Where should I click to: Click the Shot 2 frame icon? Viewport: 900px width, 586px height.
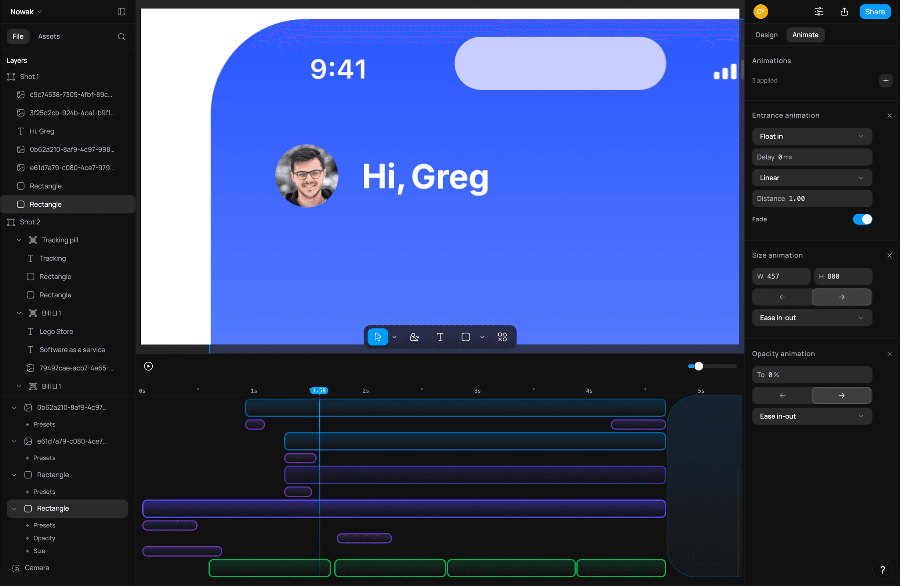11,222
